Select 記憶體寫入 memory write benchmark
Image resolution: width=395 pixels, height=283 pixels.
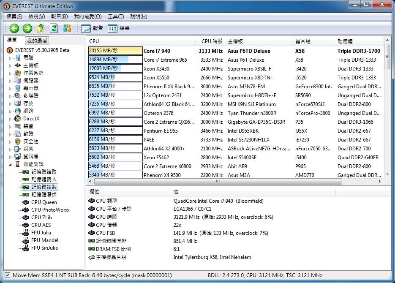[44, 179]
